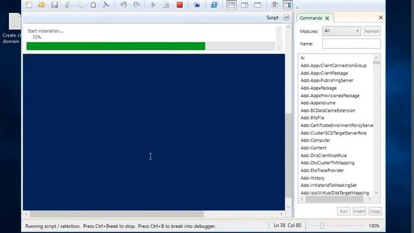This screenshot has height=233, width=414.
Task: Show Script Pane Right layout icon
Action: (x=245, y=5)
